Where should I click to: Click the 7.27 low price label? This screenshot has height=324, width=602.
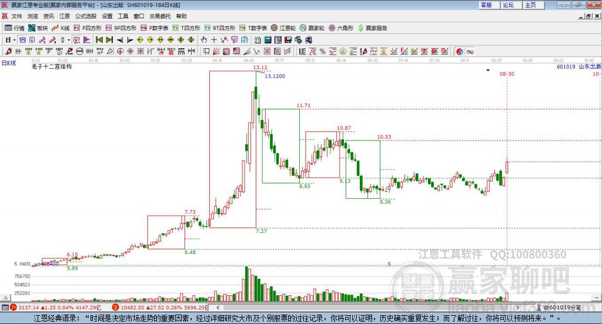pos(261,231)
